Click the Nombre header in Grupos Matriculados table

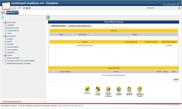pyautogui.click(x=116, y=71)
